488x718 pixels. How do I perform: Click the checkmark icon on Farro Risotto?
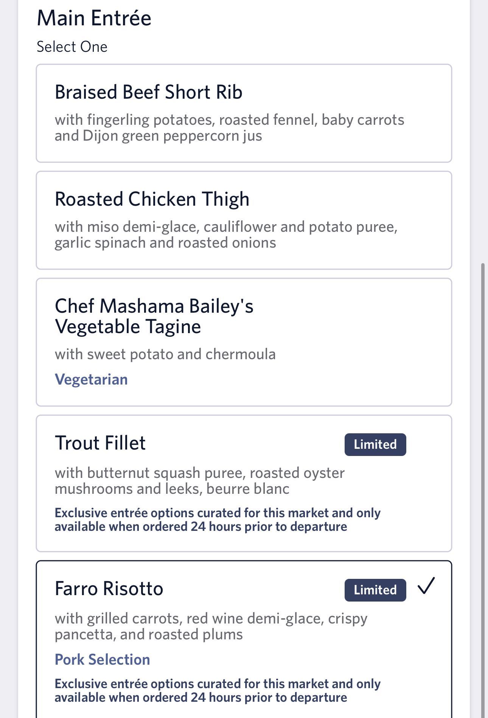pyautogui.click(x=426, y=586)
